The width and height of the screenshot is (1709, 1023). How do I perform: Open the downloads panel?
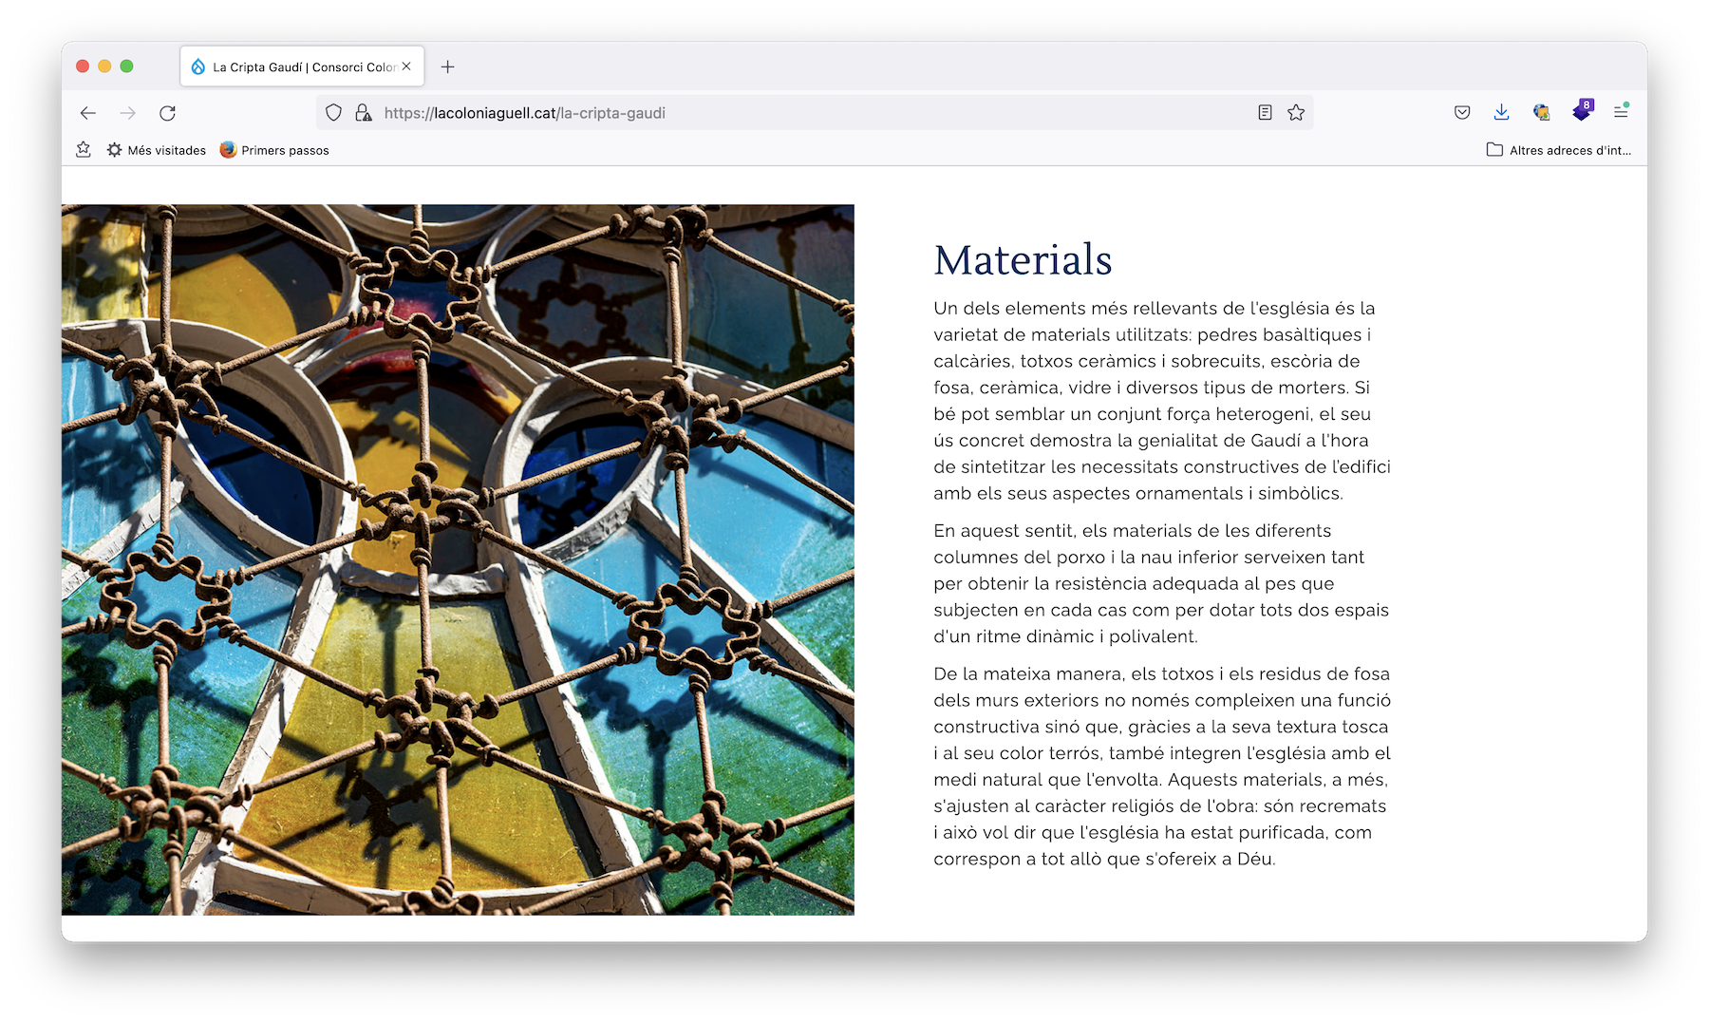pyautogui.click(x=1501, y=113)
